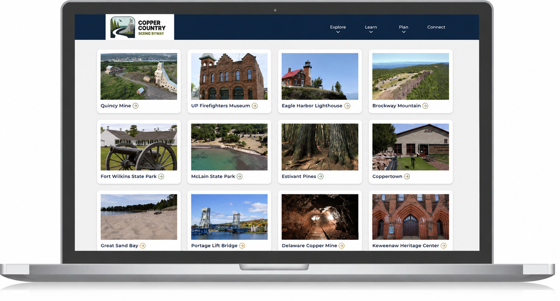Go to the Connect page
The height and width of the screenshot is (301, 560).
click(436, 27)
